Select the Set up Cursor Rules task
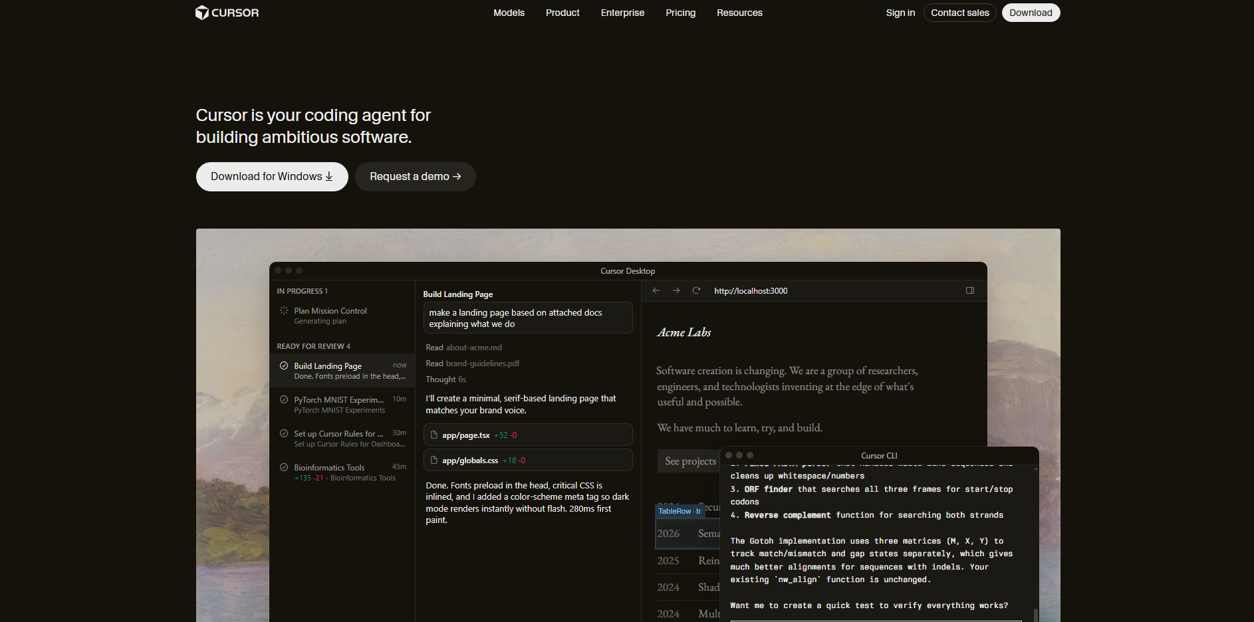 [x=342, y=439]
